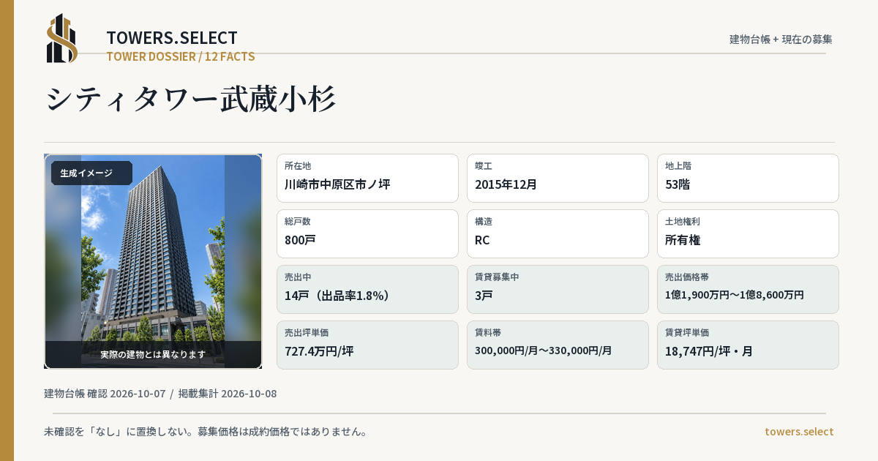Select the 売出価格帯 field label
The height and width of the screenshot is (461, 878).
(x=687, y=277)
